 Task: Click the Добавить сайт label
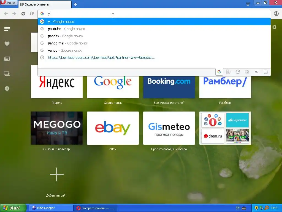(x=56, y=195)
